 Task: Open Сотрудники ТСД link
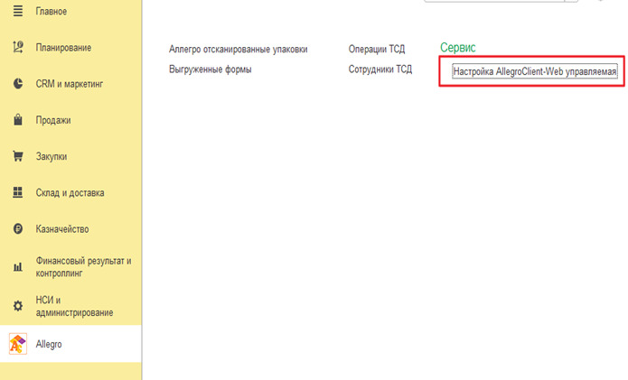380,70
